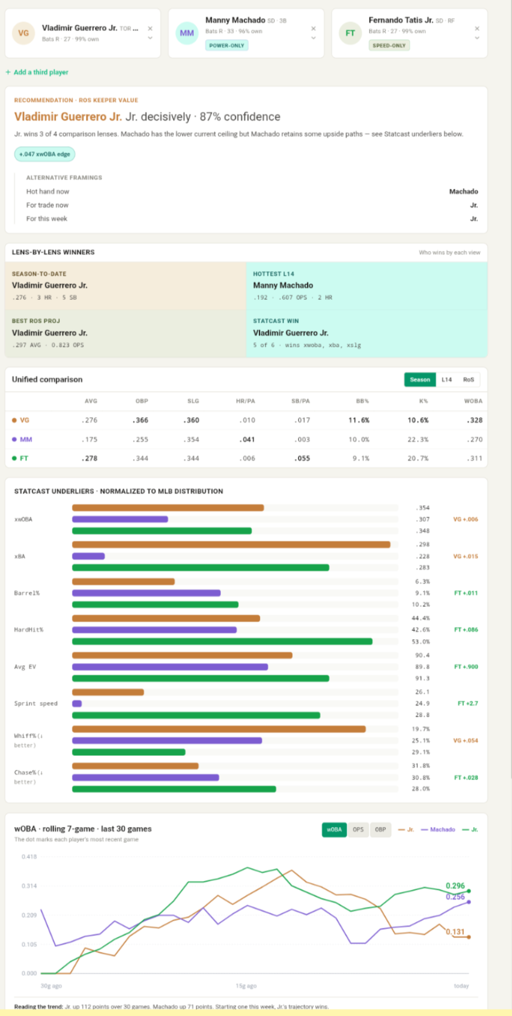Remove Manny Machado player card
Viewport: 512px width, 1016px height.
(x=314, y=28)
